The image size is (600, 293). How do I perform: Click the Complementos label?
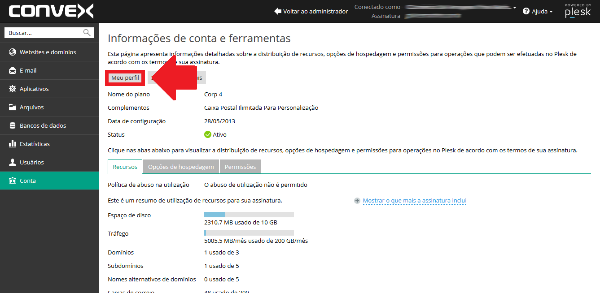[x=128, y=108]
